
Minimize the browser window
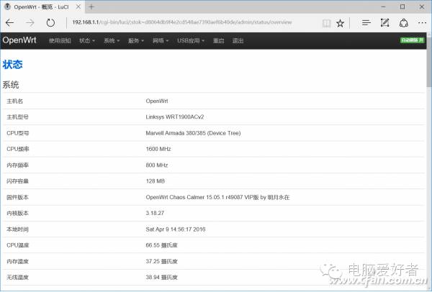[x=383, y=7]
